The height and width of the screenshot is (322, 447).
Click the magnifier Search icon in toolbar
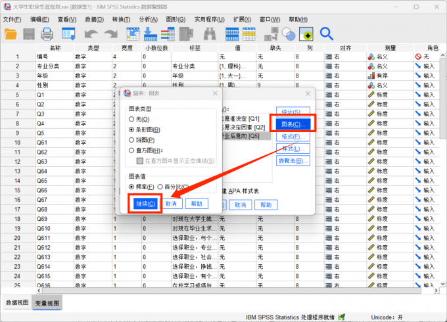tap(326, 34)
